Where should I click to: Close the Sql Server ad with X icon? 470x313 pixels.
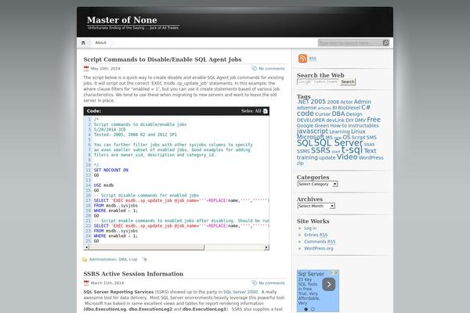[x=336, y=272]
